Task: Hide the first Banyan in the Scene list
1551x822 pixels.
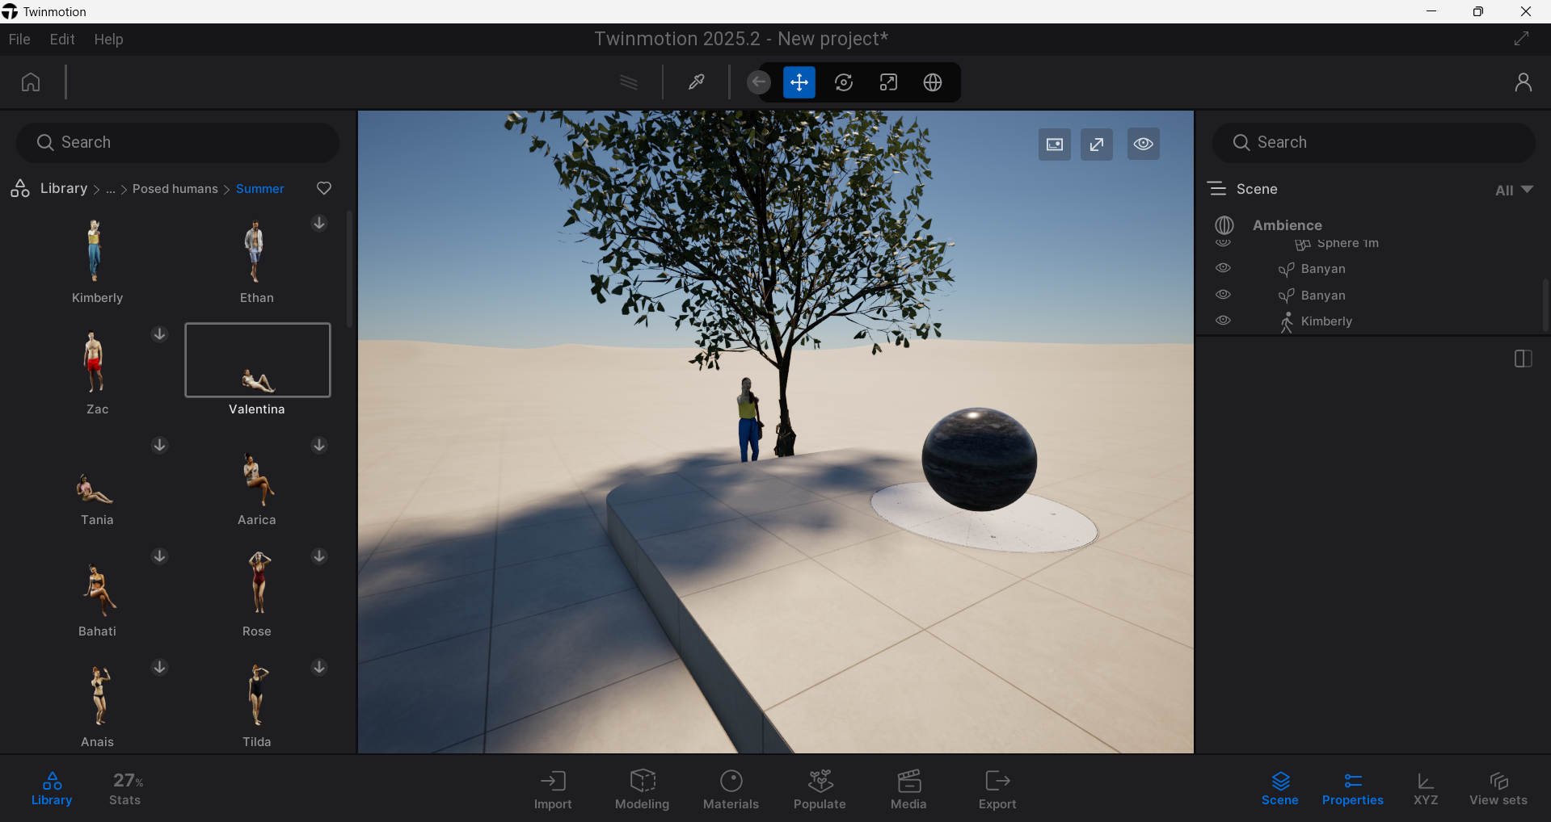Action: pyautogui.click(x=1223, y=267)
